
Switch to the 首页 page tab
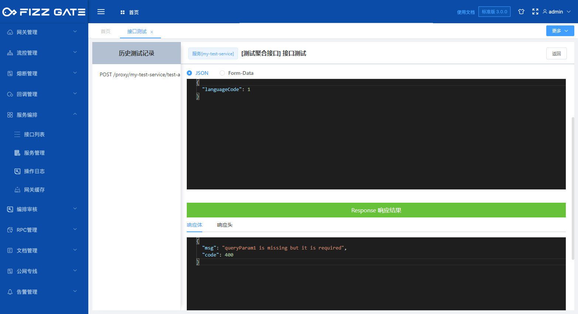coord(106,31)
